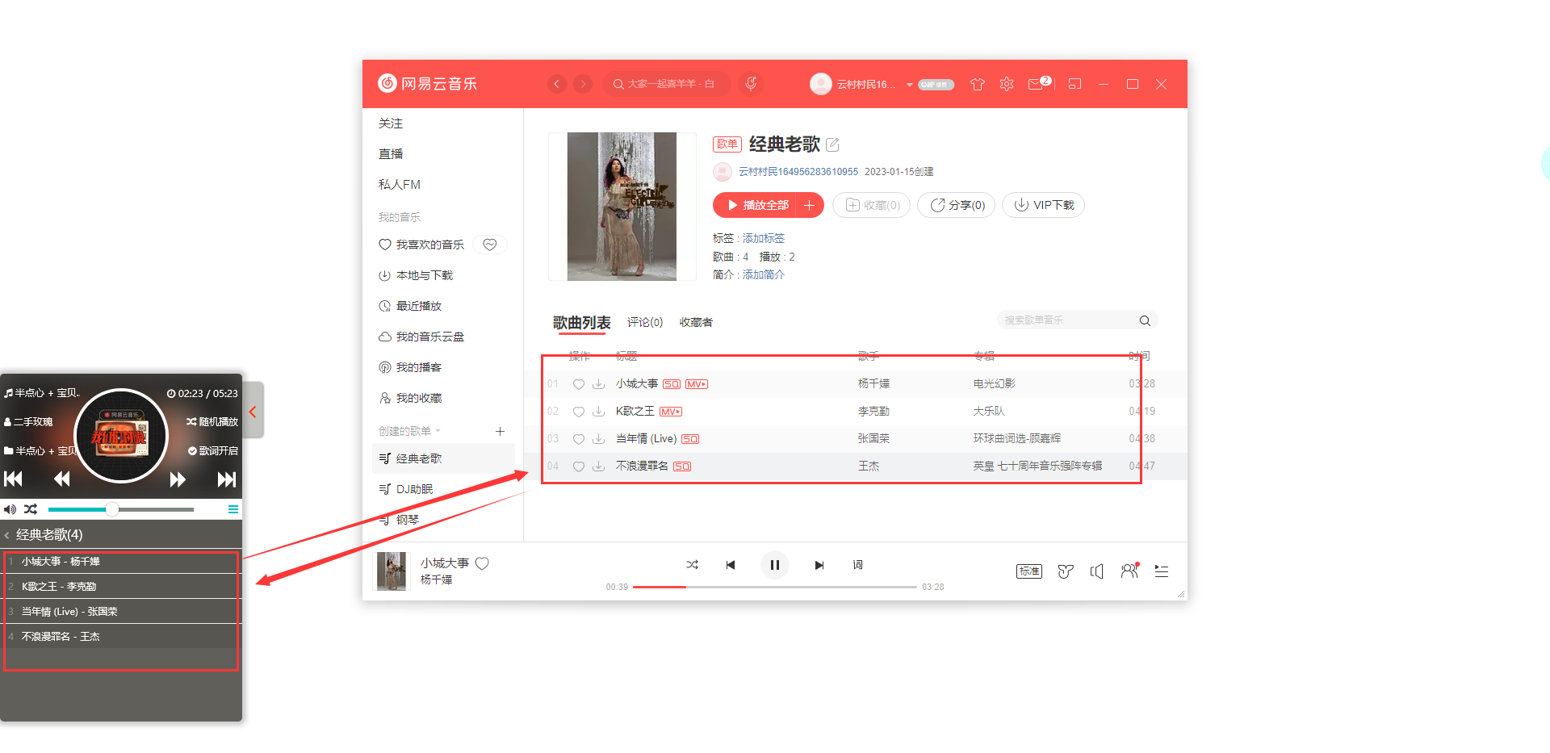
Task: Like the 不浪漫罪名 row heart
Action: click(x=579, y=466)
